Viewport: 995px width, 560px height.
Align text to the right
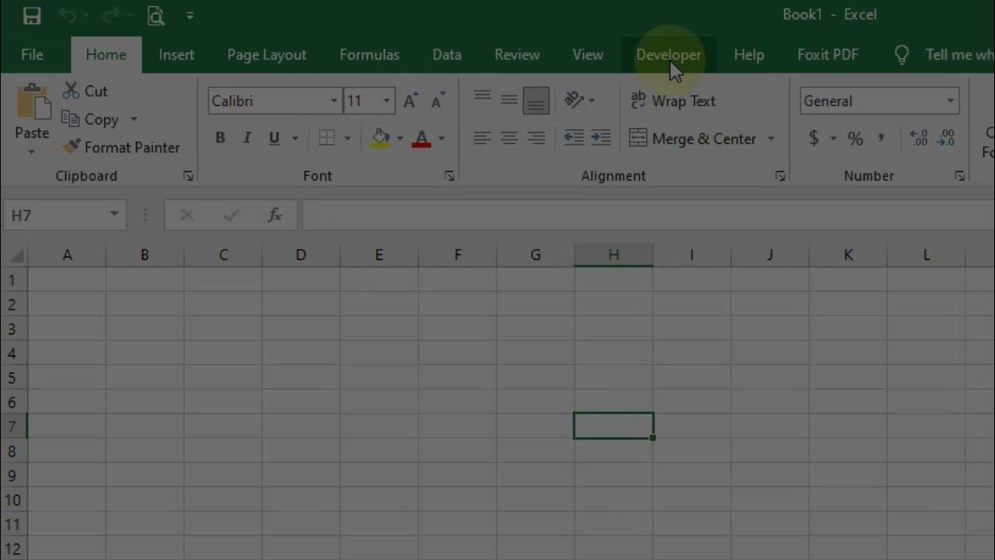click(x=536, y=138)
